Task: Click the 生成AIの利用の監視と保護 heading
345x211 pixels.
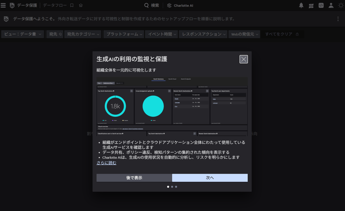Action: tap(132, 59)
